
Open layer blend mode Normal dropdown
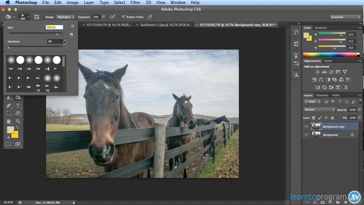click(320, 110)
